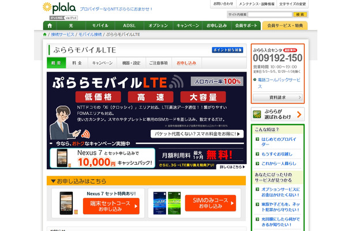
Task: Select the 概要 tab
Action: tap(57, 63)
